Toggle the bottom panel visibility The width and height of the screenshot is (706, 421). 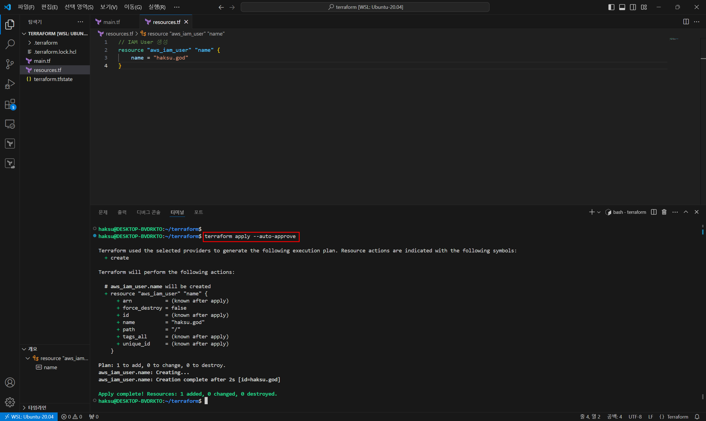[622, 7]
